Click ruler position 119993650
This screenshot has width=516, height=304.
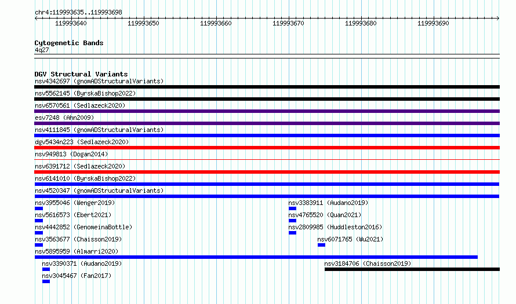tap(143, 23)
